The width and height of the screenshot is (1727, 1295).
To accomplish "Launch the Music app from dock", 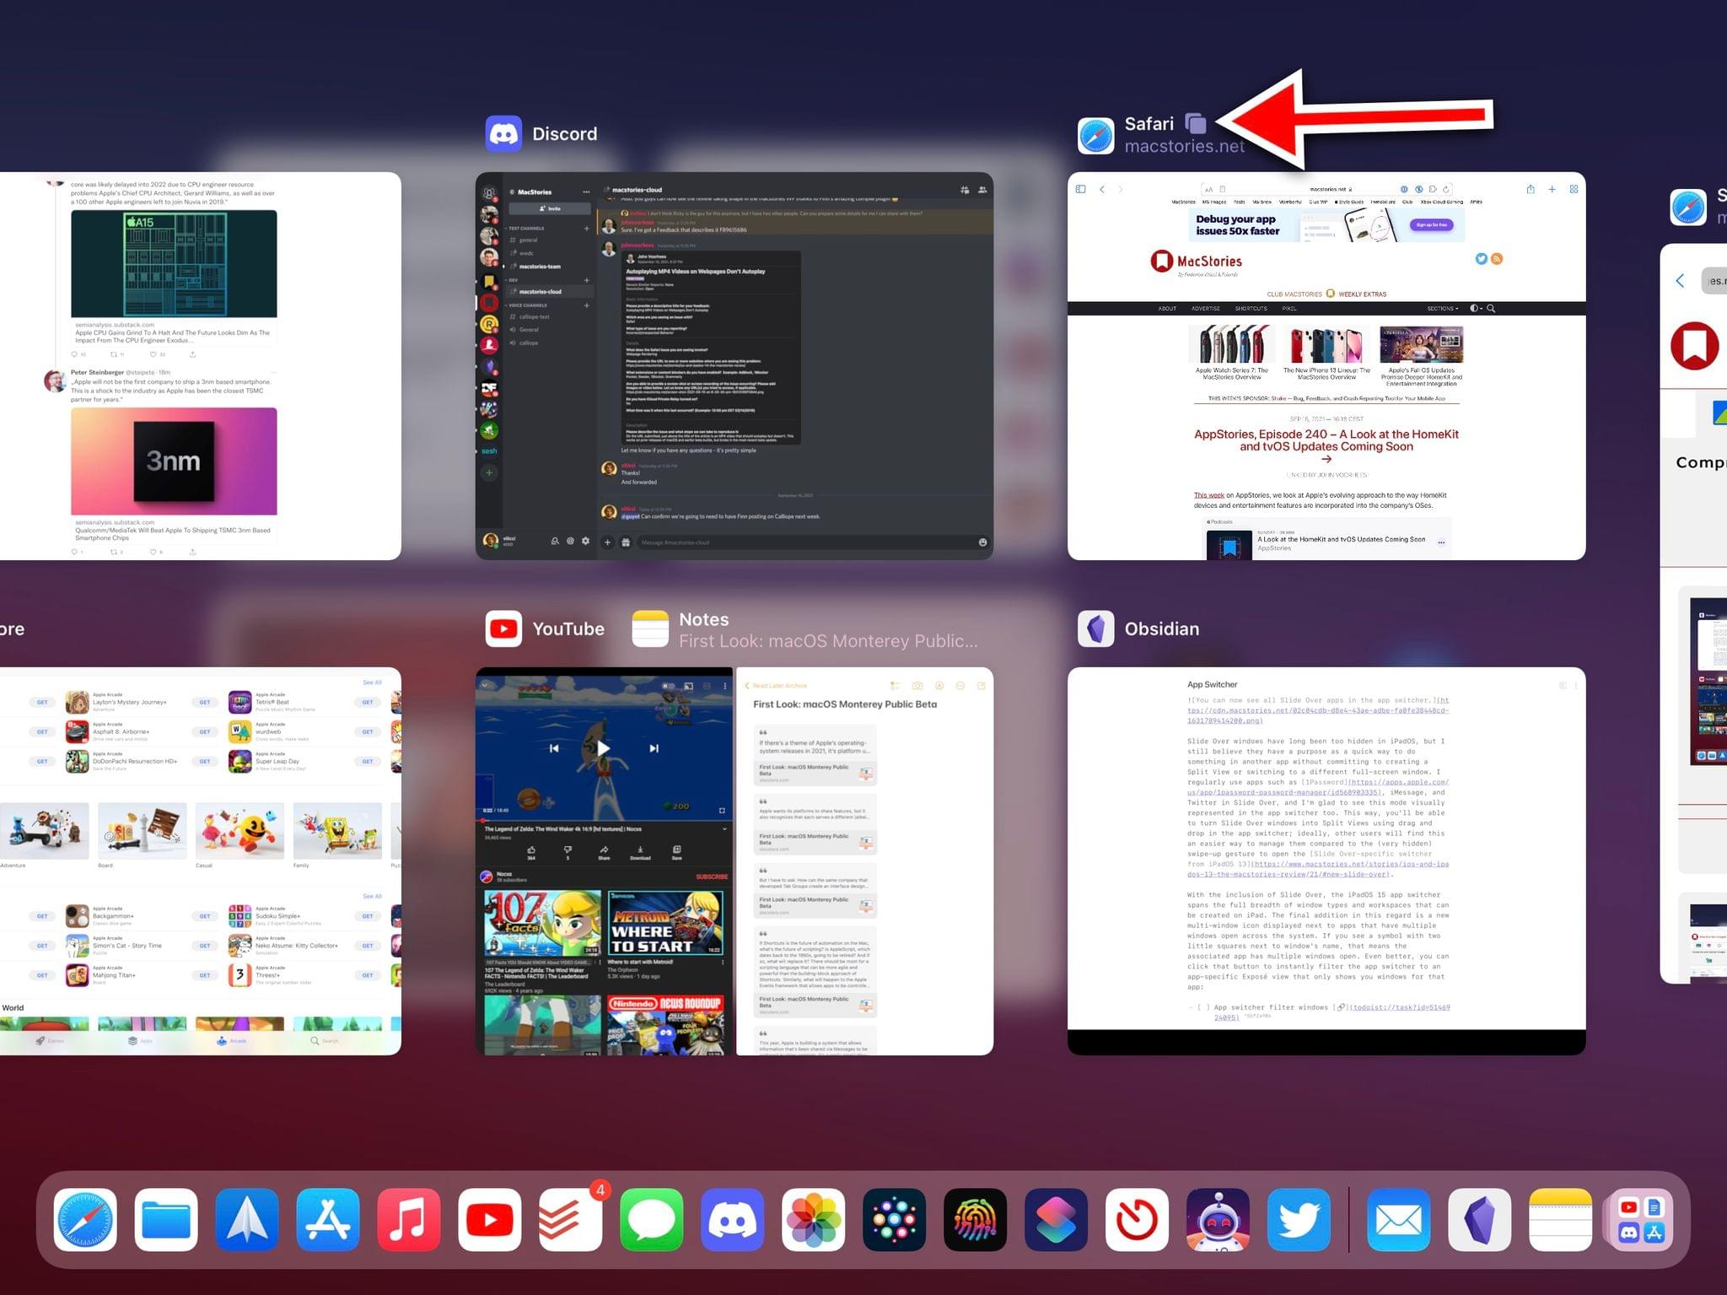I will click(408, 1219).
